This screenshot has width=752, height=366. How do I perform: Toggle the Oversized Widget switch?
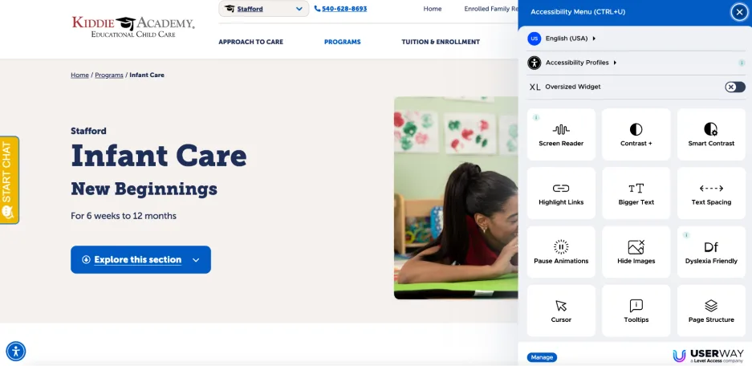tap(734, 87)
